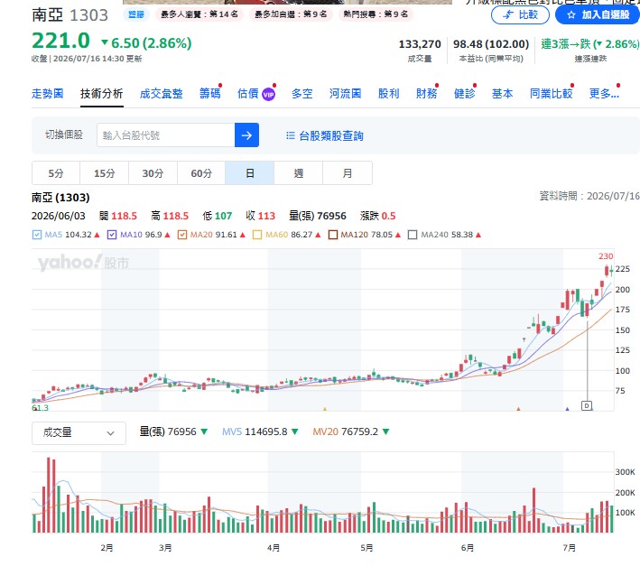640x566 pixels.
Task: Select the 60分 chart interval
Action: click(201, 173)
